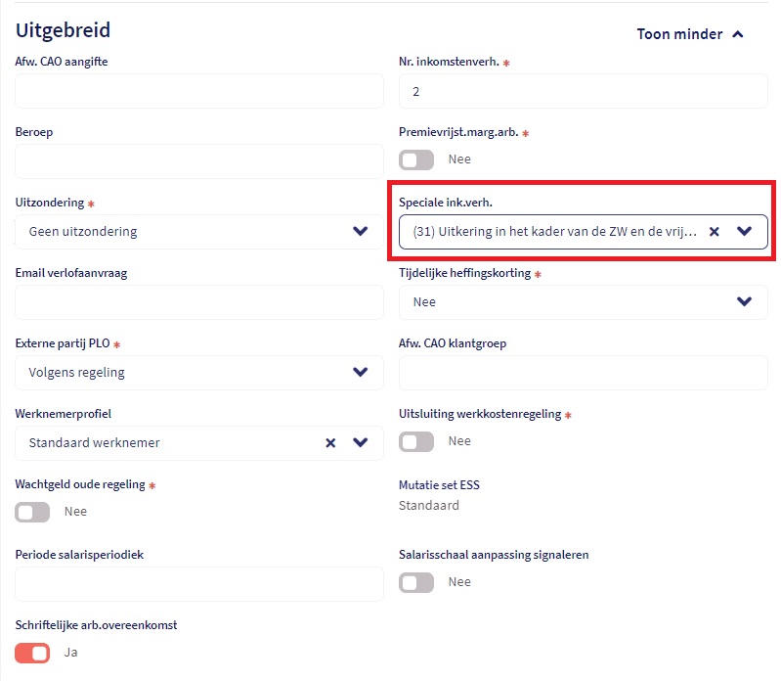
Task: Toggle Premievrijst.marg.arb. switch
Action: click(416, 159)
